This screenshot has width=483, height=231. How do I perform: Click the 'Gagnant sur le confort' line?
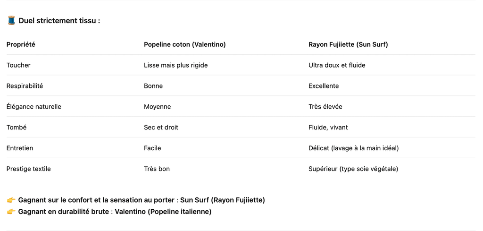pyautogui.click(x=142, y=200)
